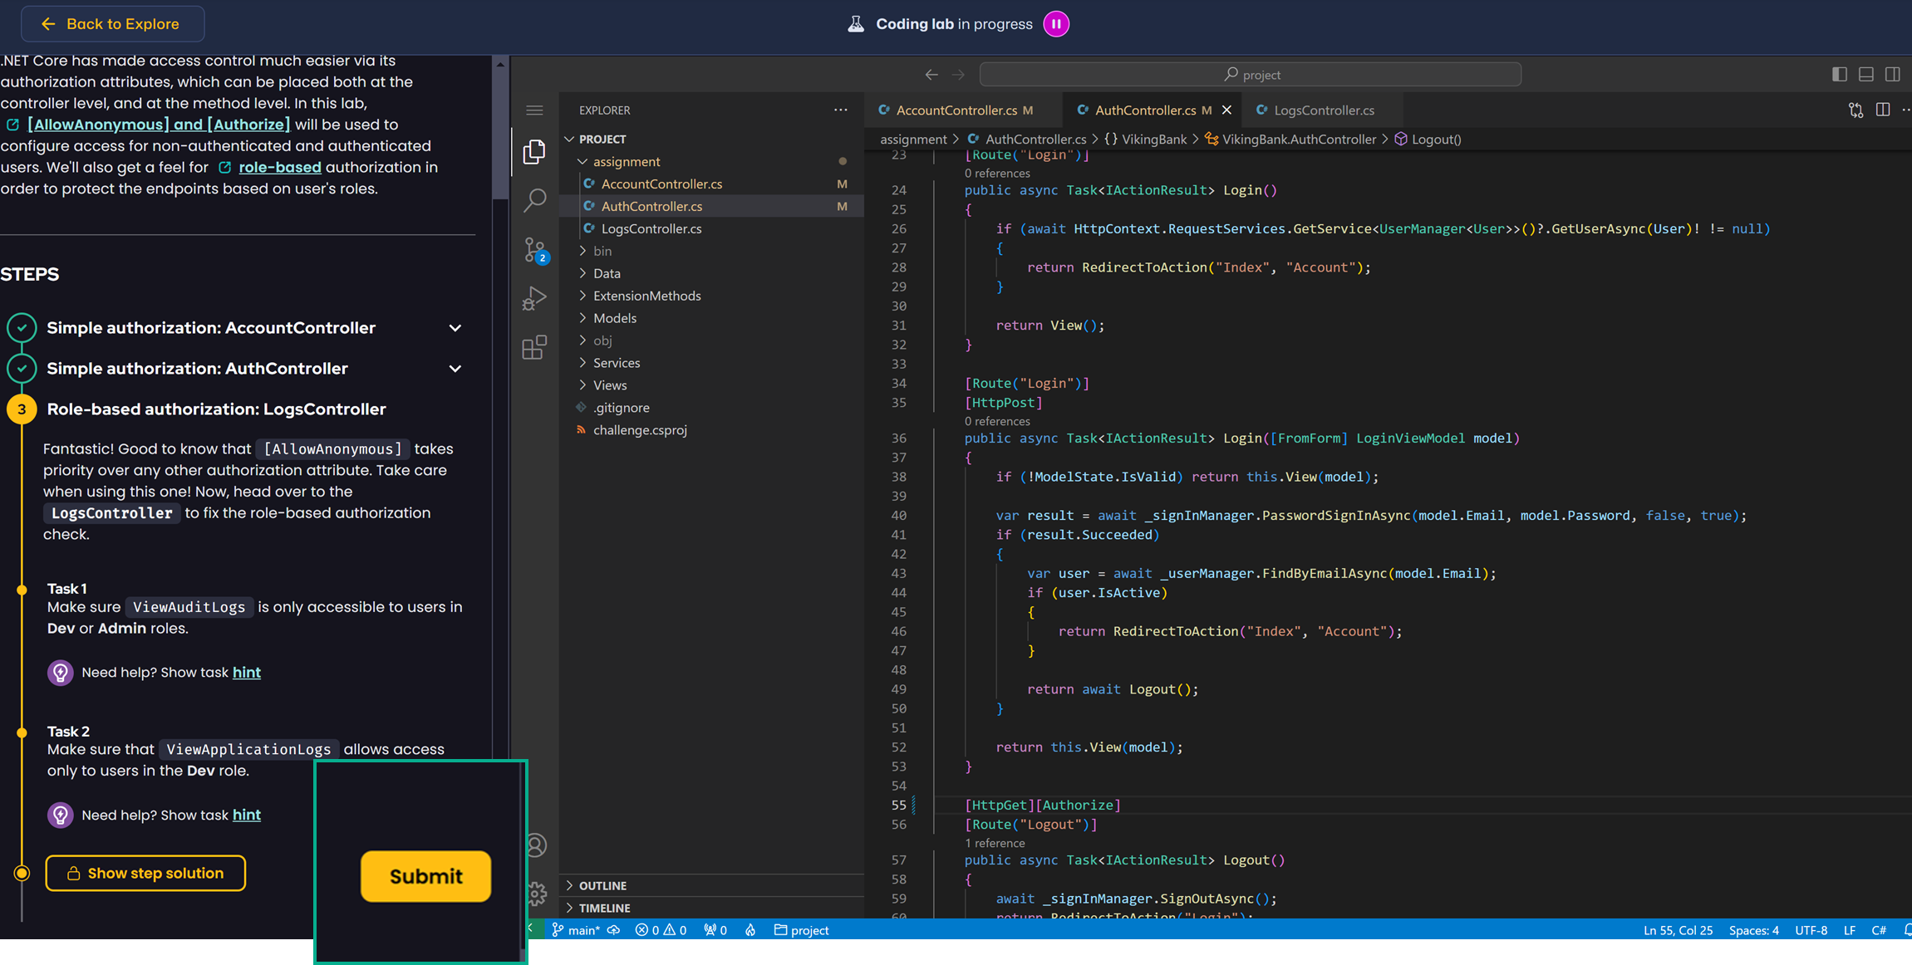Open the .gitignore file
Image resolution: width=1912 pixels, height=965 pixels.
[621, 408]
